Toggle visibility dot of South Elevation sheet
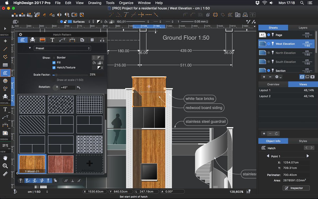 268,62
